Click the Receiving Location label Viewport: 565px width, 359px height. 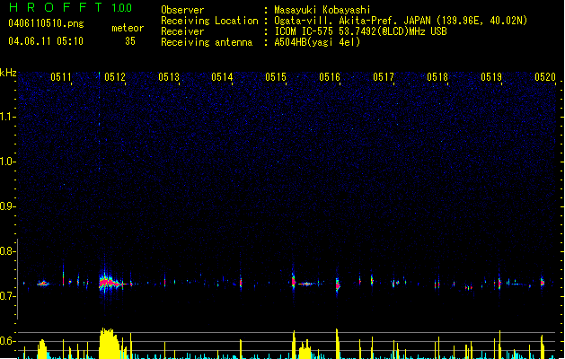point(209,21)
